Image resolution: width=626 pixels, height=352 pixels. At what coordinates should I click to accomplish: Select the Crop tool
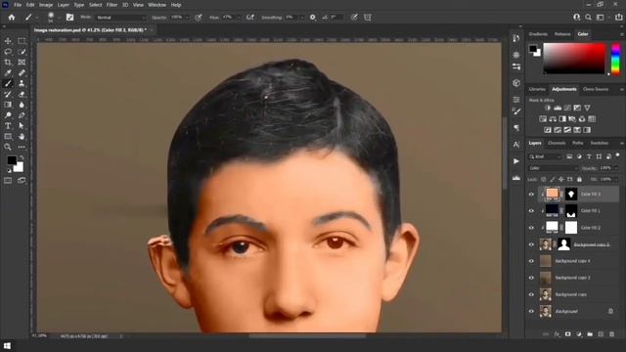click(8, 63)
